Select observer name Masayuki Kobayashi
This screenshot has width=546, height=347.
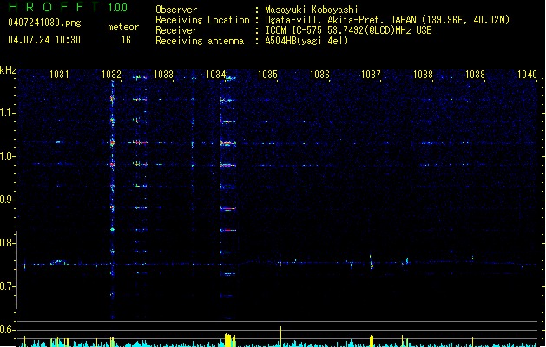(312, 10)
